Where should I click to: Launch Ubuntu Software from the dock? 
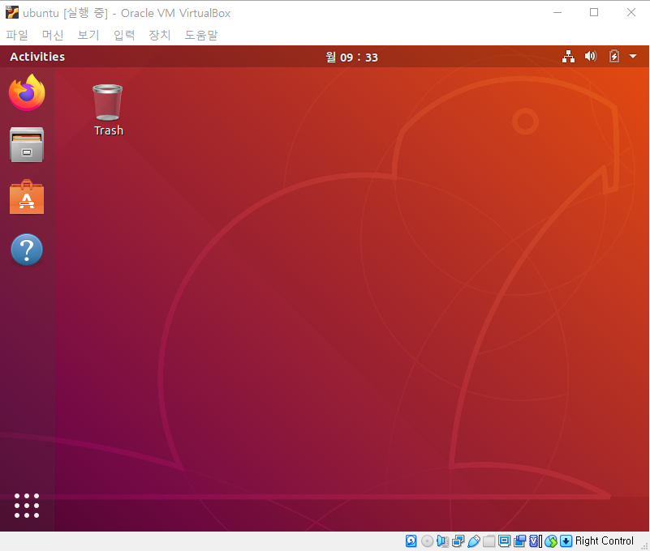click(x=27, y=198)
